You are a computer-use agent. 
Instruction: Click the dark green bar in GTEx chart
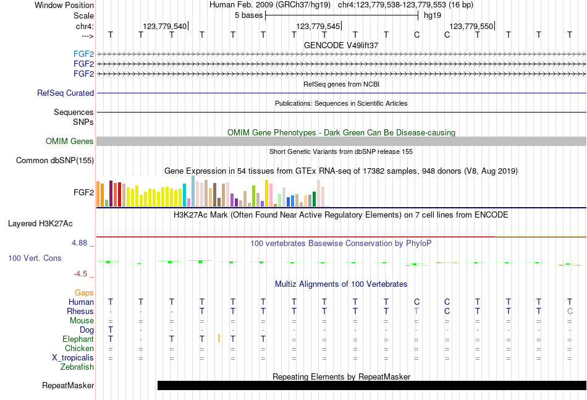(x=315, y=199)
